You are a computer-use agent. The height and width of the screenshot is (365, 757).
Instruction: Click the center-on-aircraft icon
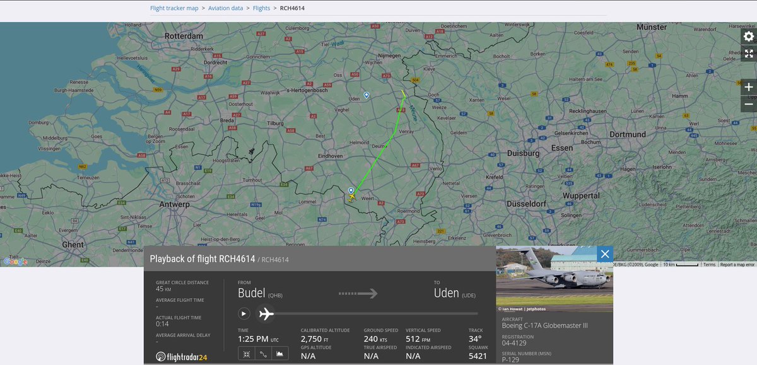pos(246,354)
